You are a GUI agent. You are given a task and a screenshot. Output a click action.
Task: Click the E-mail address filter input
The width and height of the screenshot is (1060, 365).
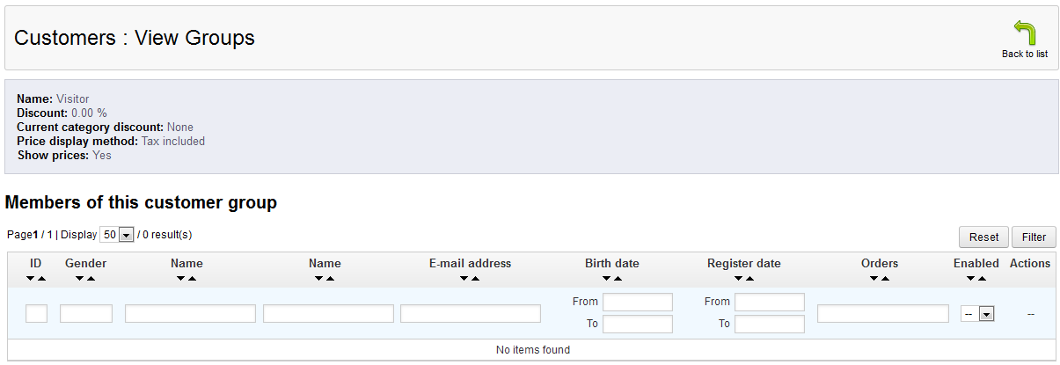(471, 314)
